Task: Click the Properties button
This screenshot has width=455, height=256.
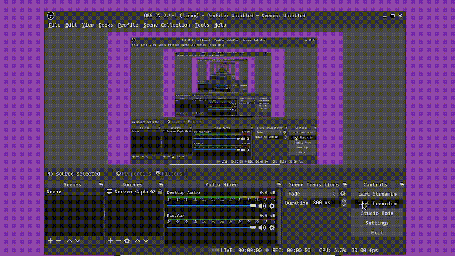Action: pos(133,174)
